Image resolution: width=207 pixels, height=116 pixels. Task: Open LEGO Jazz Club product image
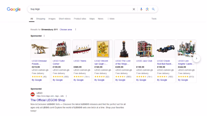click(145, 49)
